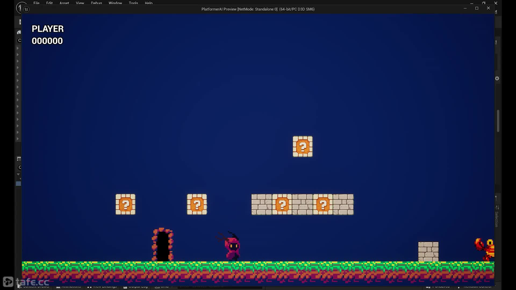This screenshot has height=290, width=516.
Task: Maximize the PlatformerAI Preview window
Action: [477, 8]
